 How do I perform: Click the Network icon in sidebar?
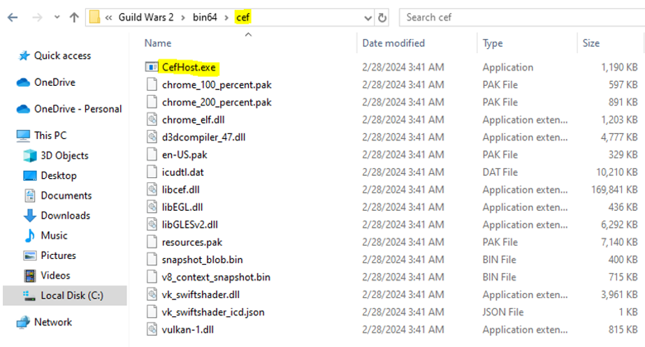23,322
